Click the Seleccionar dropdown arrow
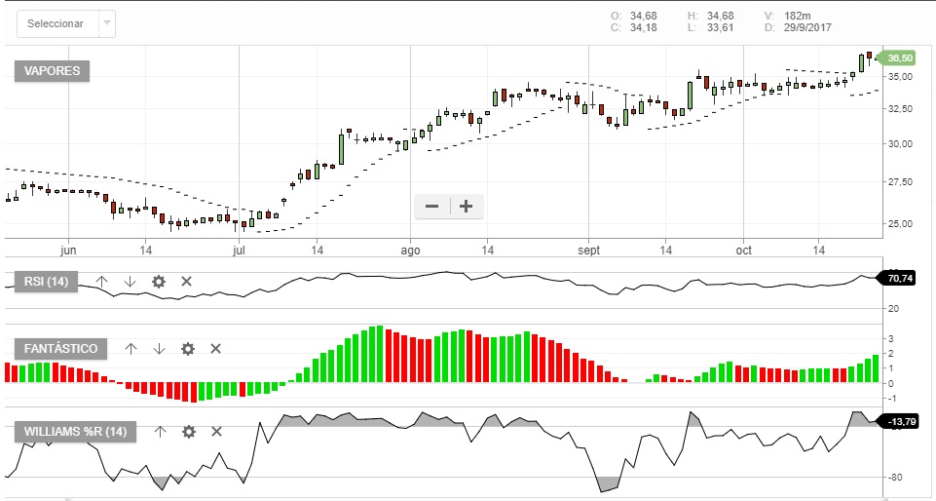This screenshot has height=501, width=936. coord(105,23)
